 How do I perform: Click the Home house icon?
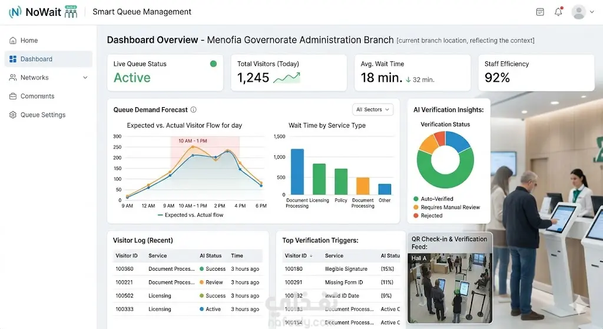click(13, 41)
